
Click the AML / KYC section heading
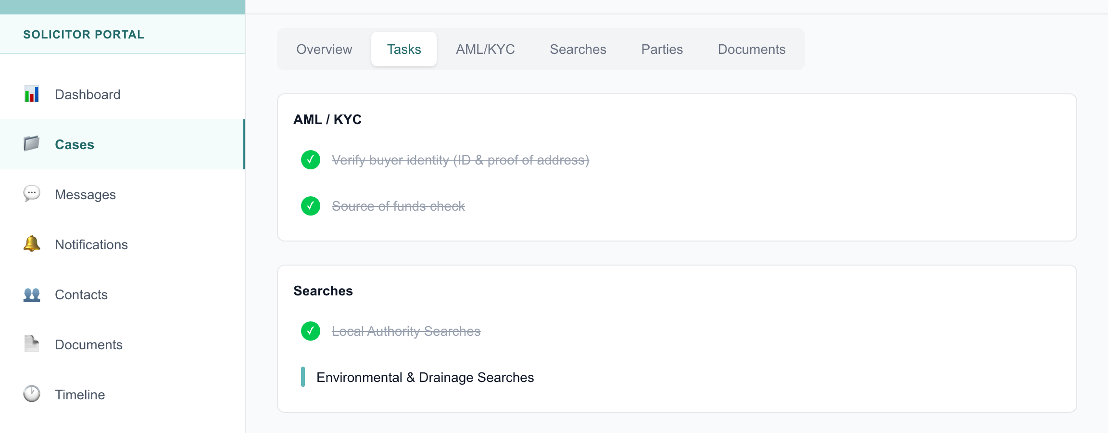(327, 119)
